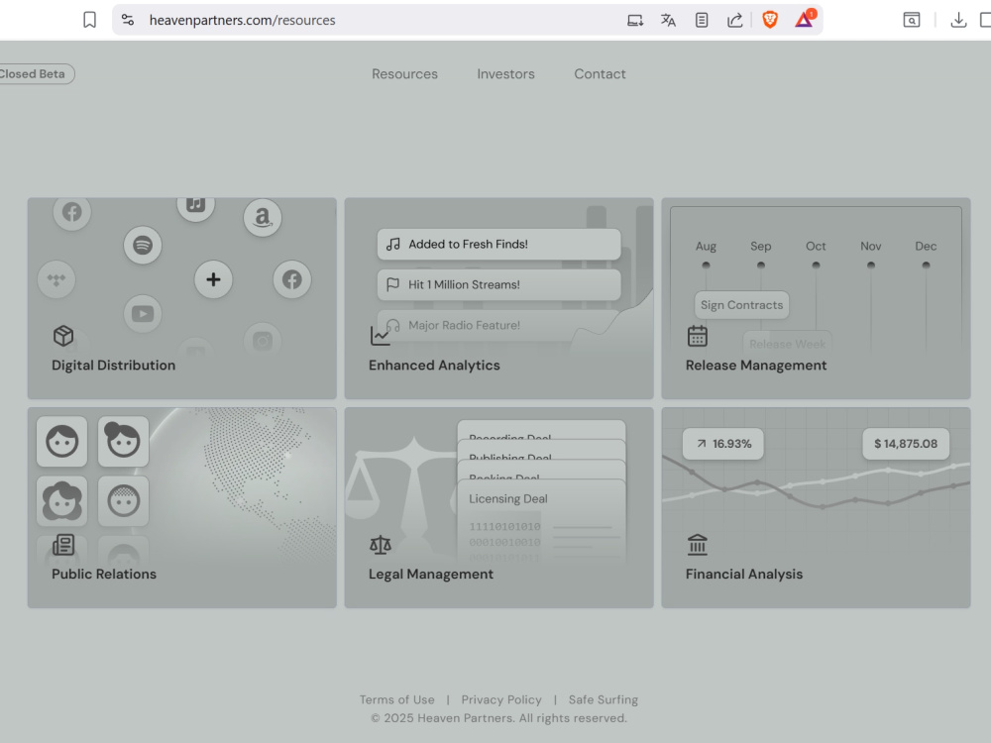The image size is (991, 743).
Task: Select the Dec timeline marker
Action: tap(926, 265)
